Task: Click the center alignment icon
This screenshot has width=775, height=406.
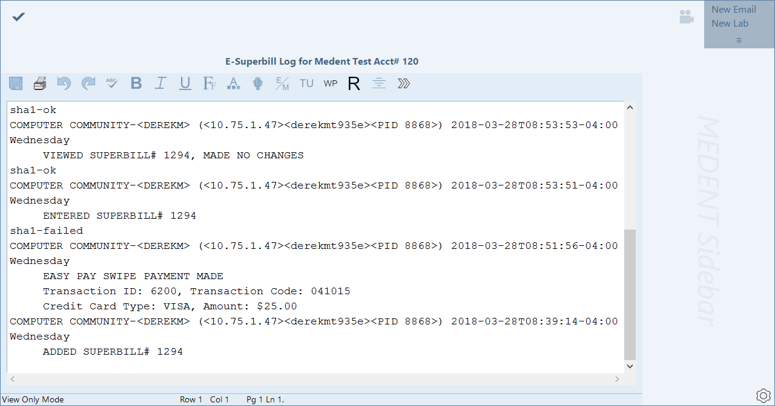Action: (379, 83)
